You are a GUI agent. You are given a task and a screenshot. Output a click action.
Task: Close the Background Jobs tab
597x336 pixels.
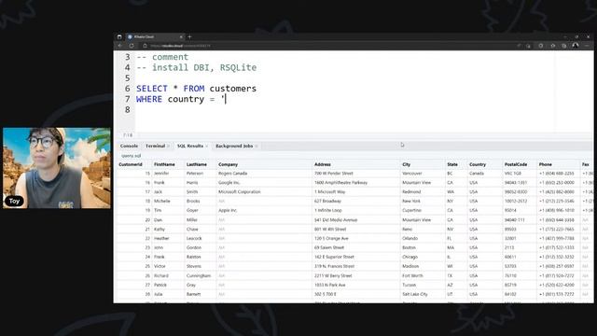pyautogui.click(x=257, y=147)
